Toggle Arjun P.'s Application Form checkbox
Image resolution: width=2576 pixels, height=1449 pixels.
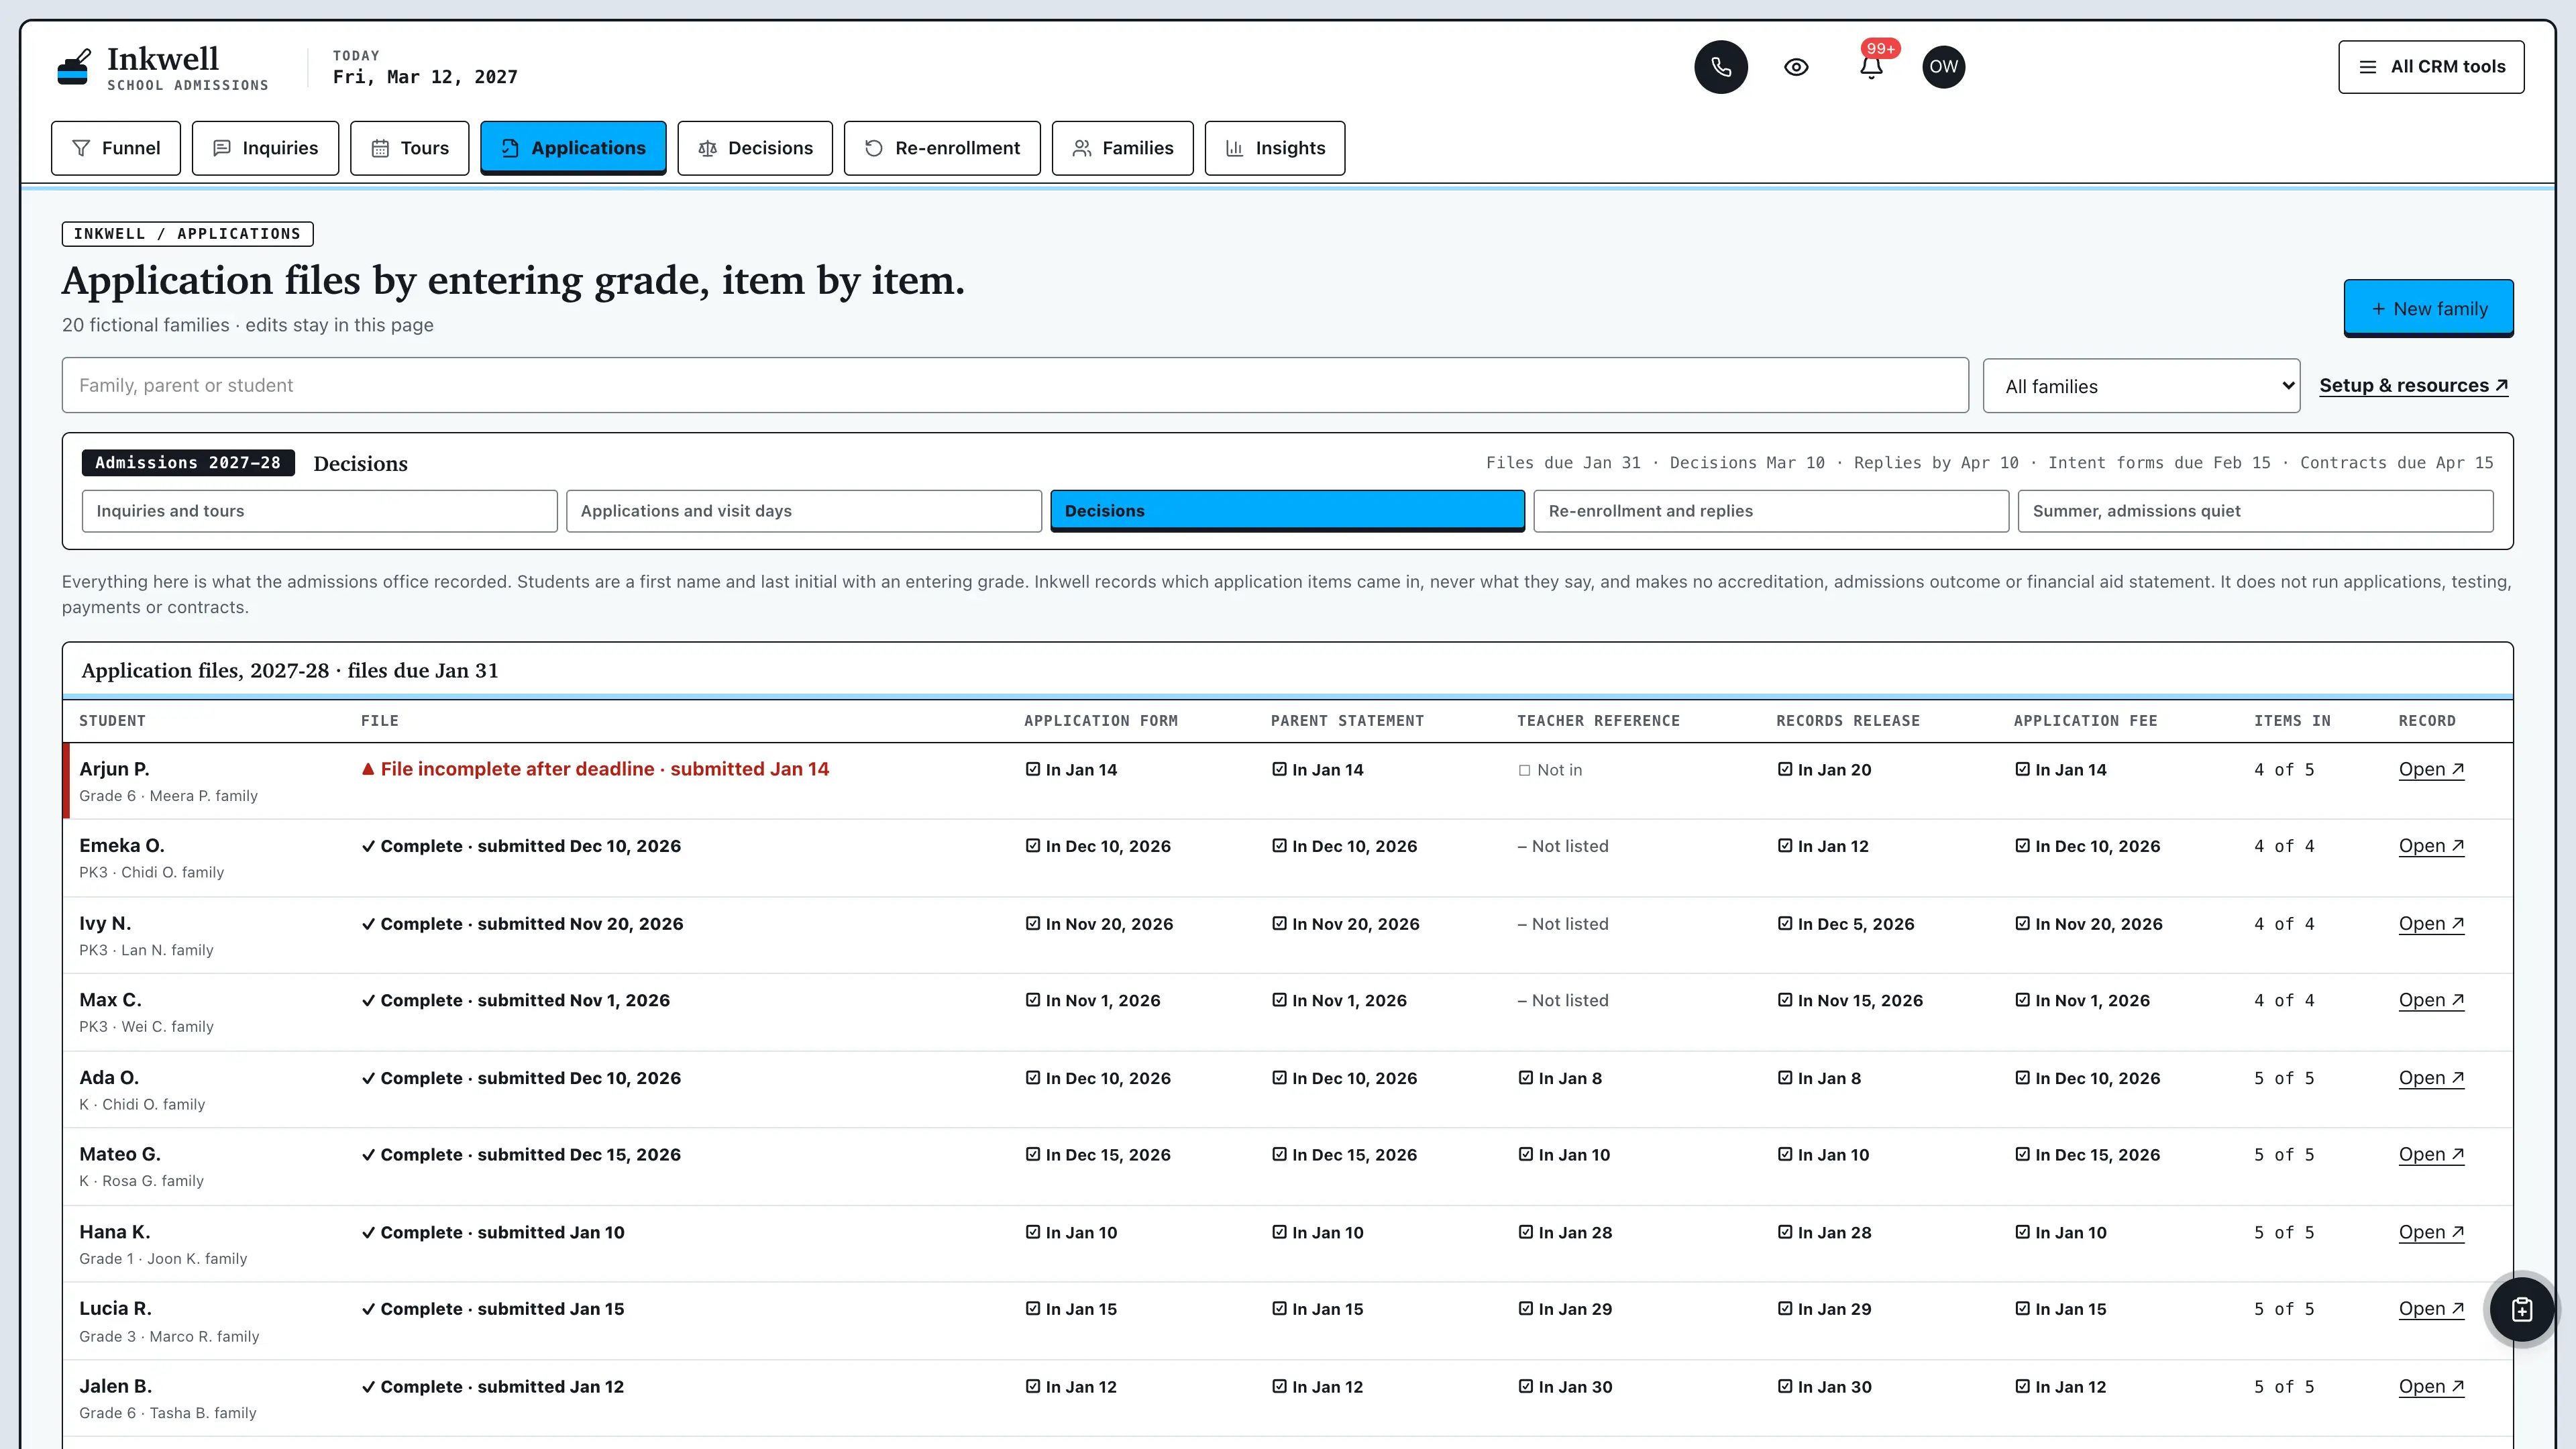[x=1033, y=769]
